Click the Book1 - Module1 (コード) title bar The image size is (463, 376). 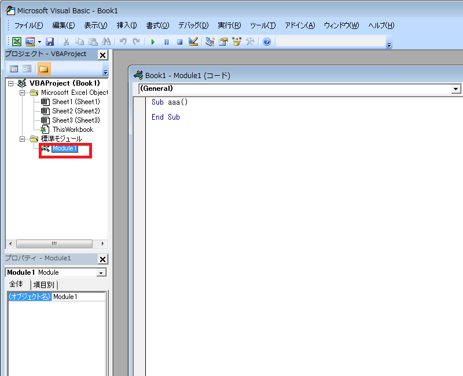[297, 76]
